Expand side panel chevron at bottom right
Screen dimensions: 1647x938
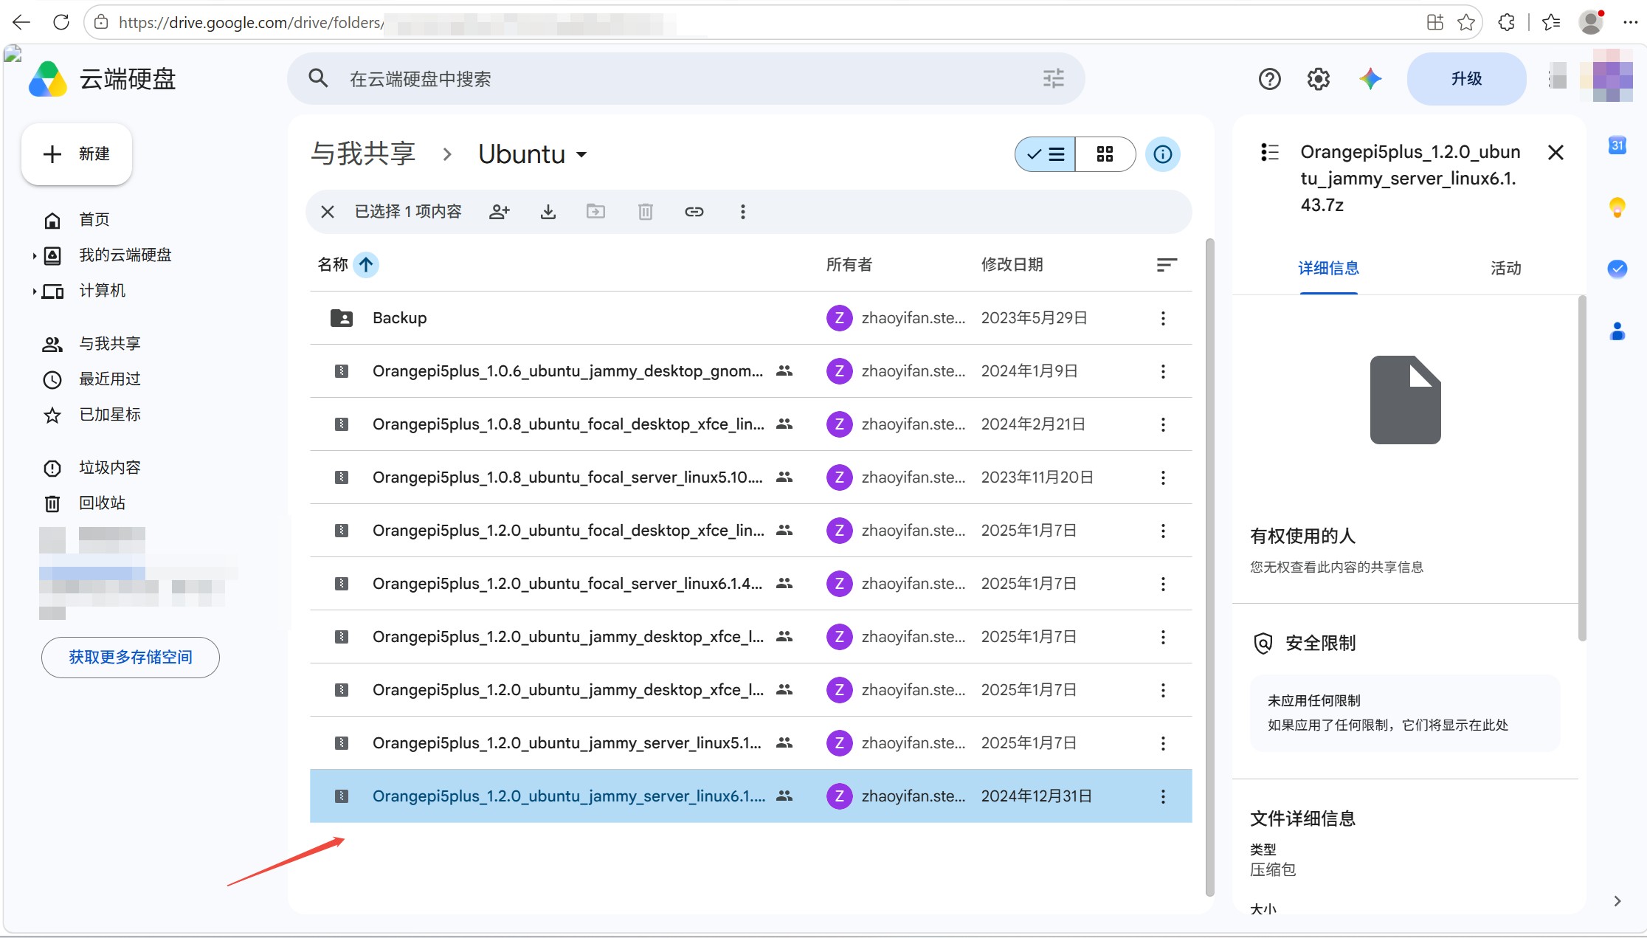[x=1617, y=901]
